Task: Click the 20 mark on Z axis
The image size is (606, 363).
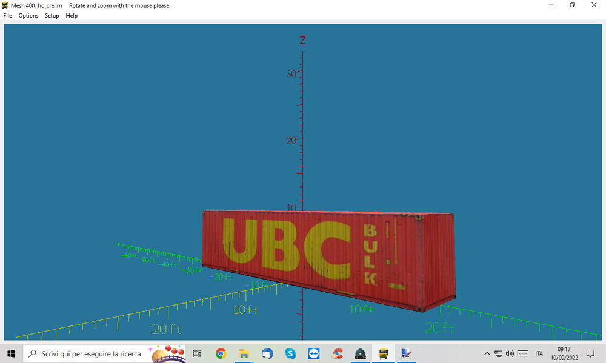Action: coord(291,140)
